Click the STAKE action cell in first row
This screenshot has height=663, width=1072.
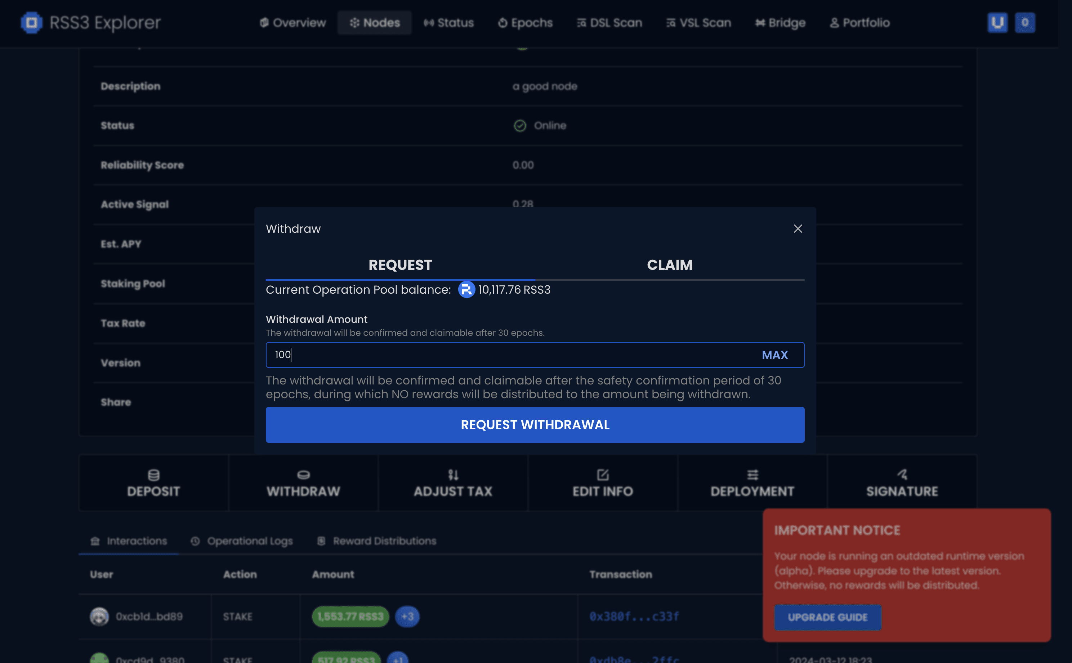[237, 617]
